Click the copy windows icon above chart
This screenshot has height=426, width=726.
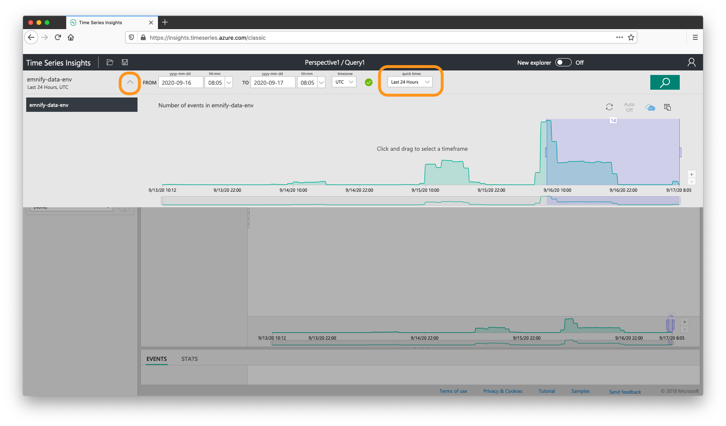tap(667, 107)
